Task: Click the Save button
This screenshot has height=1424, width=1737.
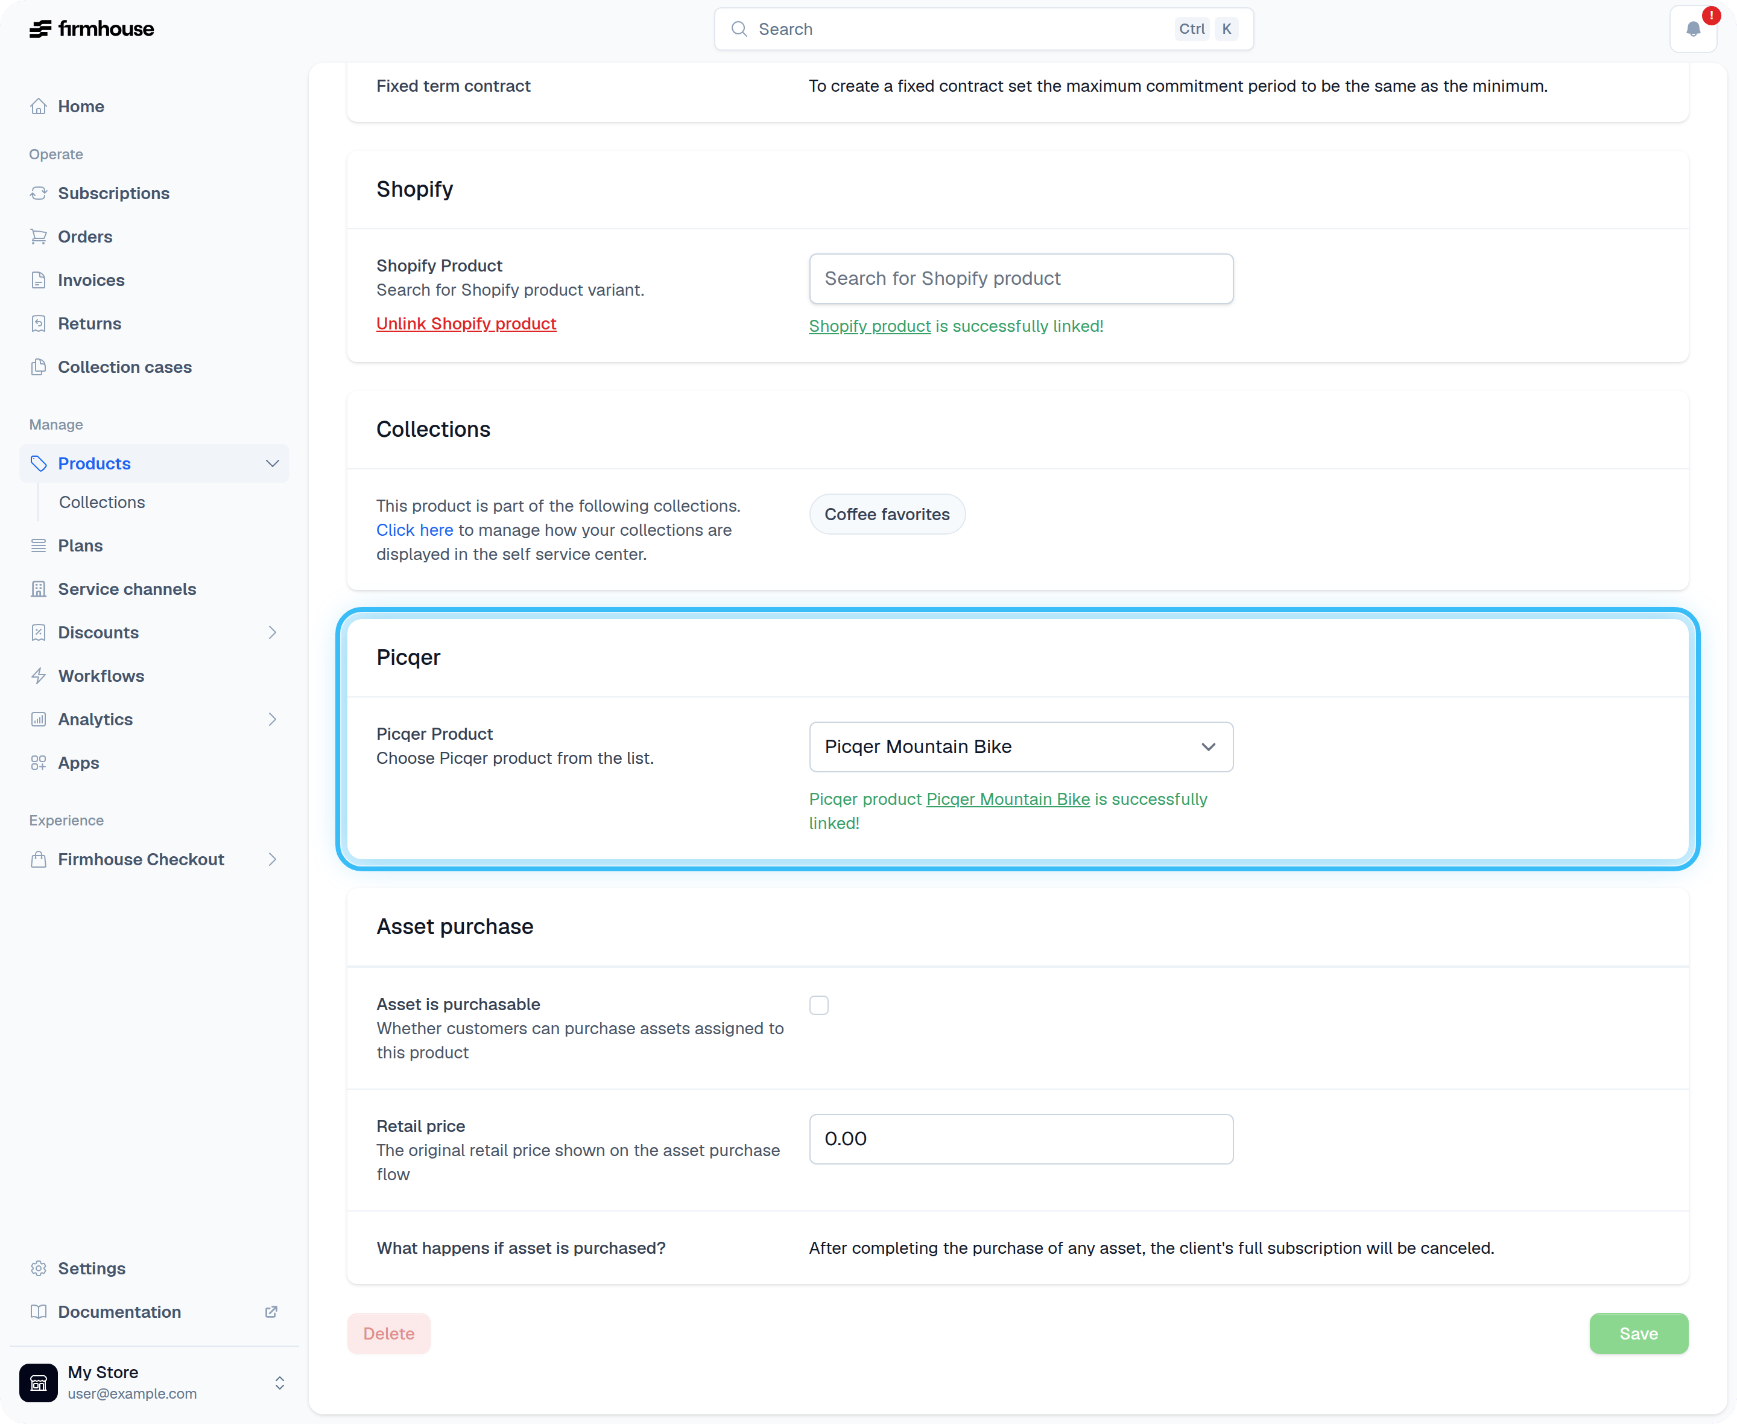Action: pyautogui.click(x=1639, y=1333)
